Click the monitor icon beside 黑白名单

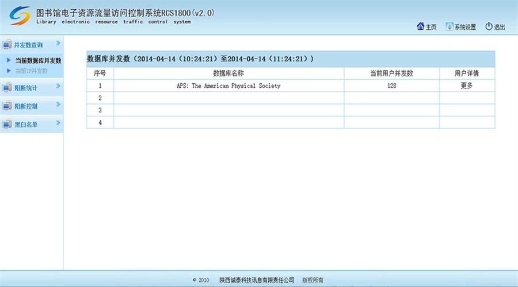click(7, 123)
